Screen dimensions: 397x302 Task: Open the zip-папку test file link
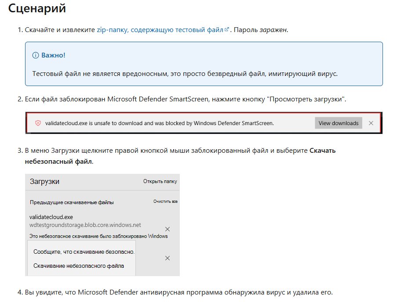[160, 30]
